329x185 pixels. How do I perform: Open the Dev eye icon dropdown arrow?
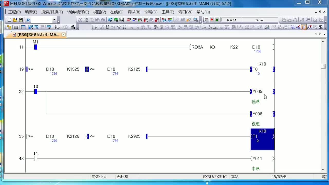52,27
